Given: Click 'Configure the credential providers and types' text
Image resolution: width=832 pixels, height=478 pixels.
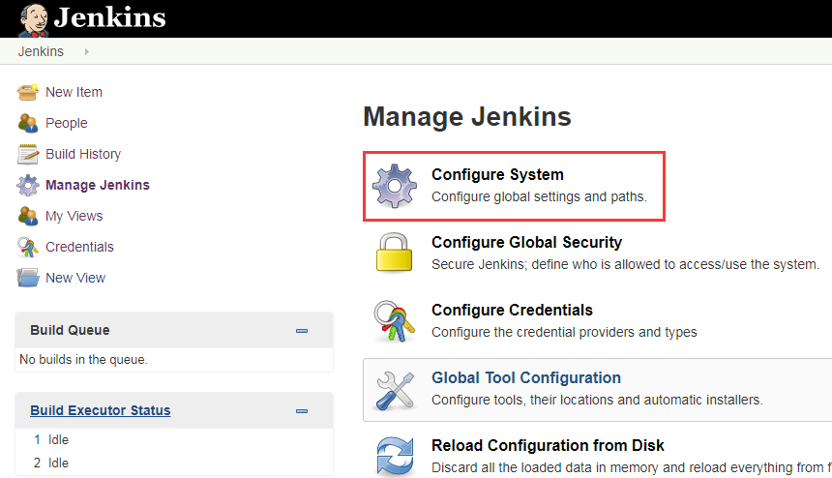Looking at the screenshot, I should click(564, 332).
